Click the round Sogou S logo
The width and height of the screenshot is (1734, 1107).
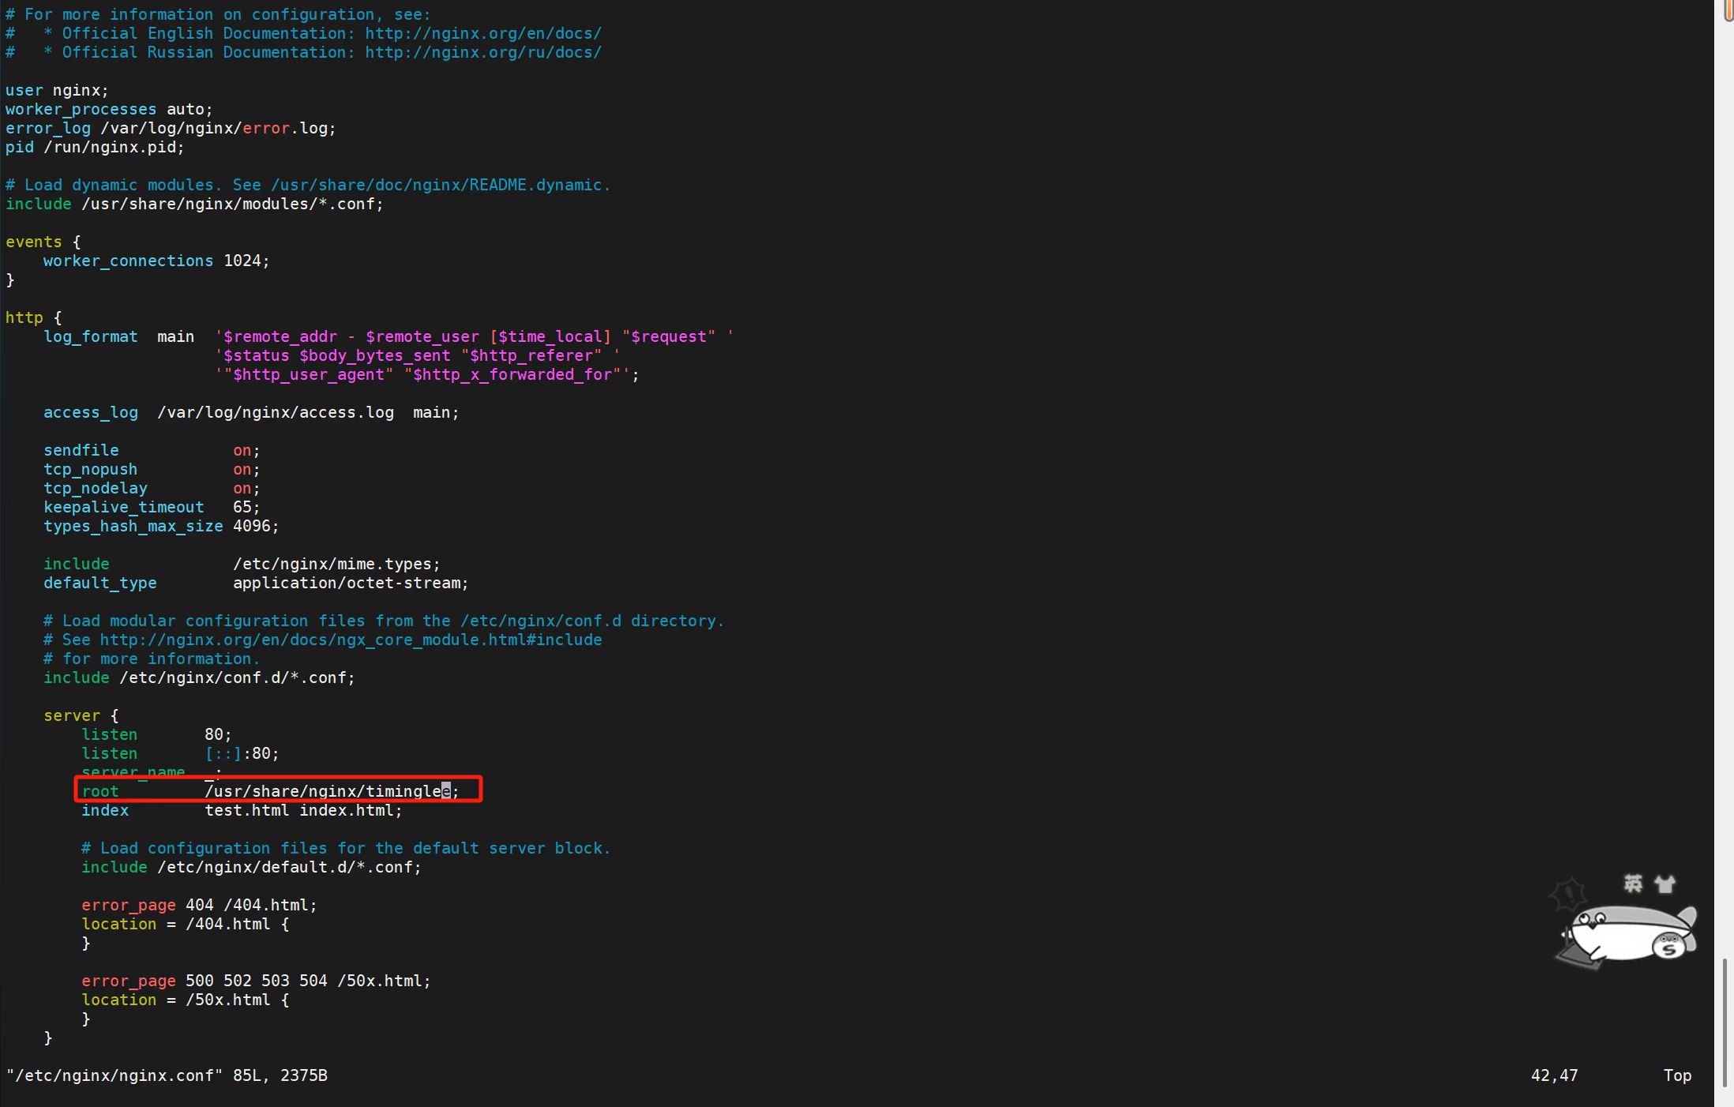(x=1669, y=946)
